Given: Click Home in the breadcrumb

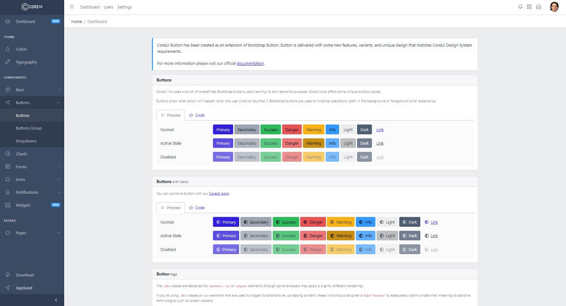Looking at the screenshot, I should [x=76, y=22].
